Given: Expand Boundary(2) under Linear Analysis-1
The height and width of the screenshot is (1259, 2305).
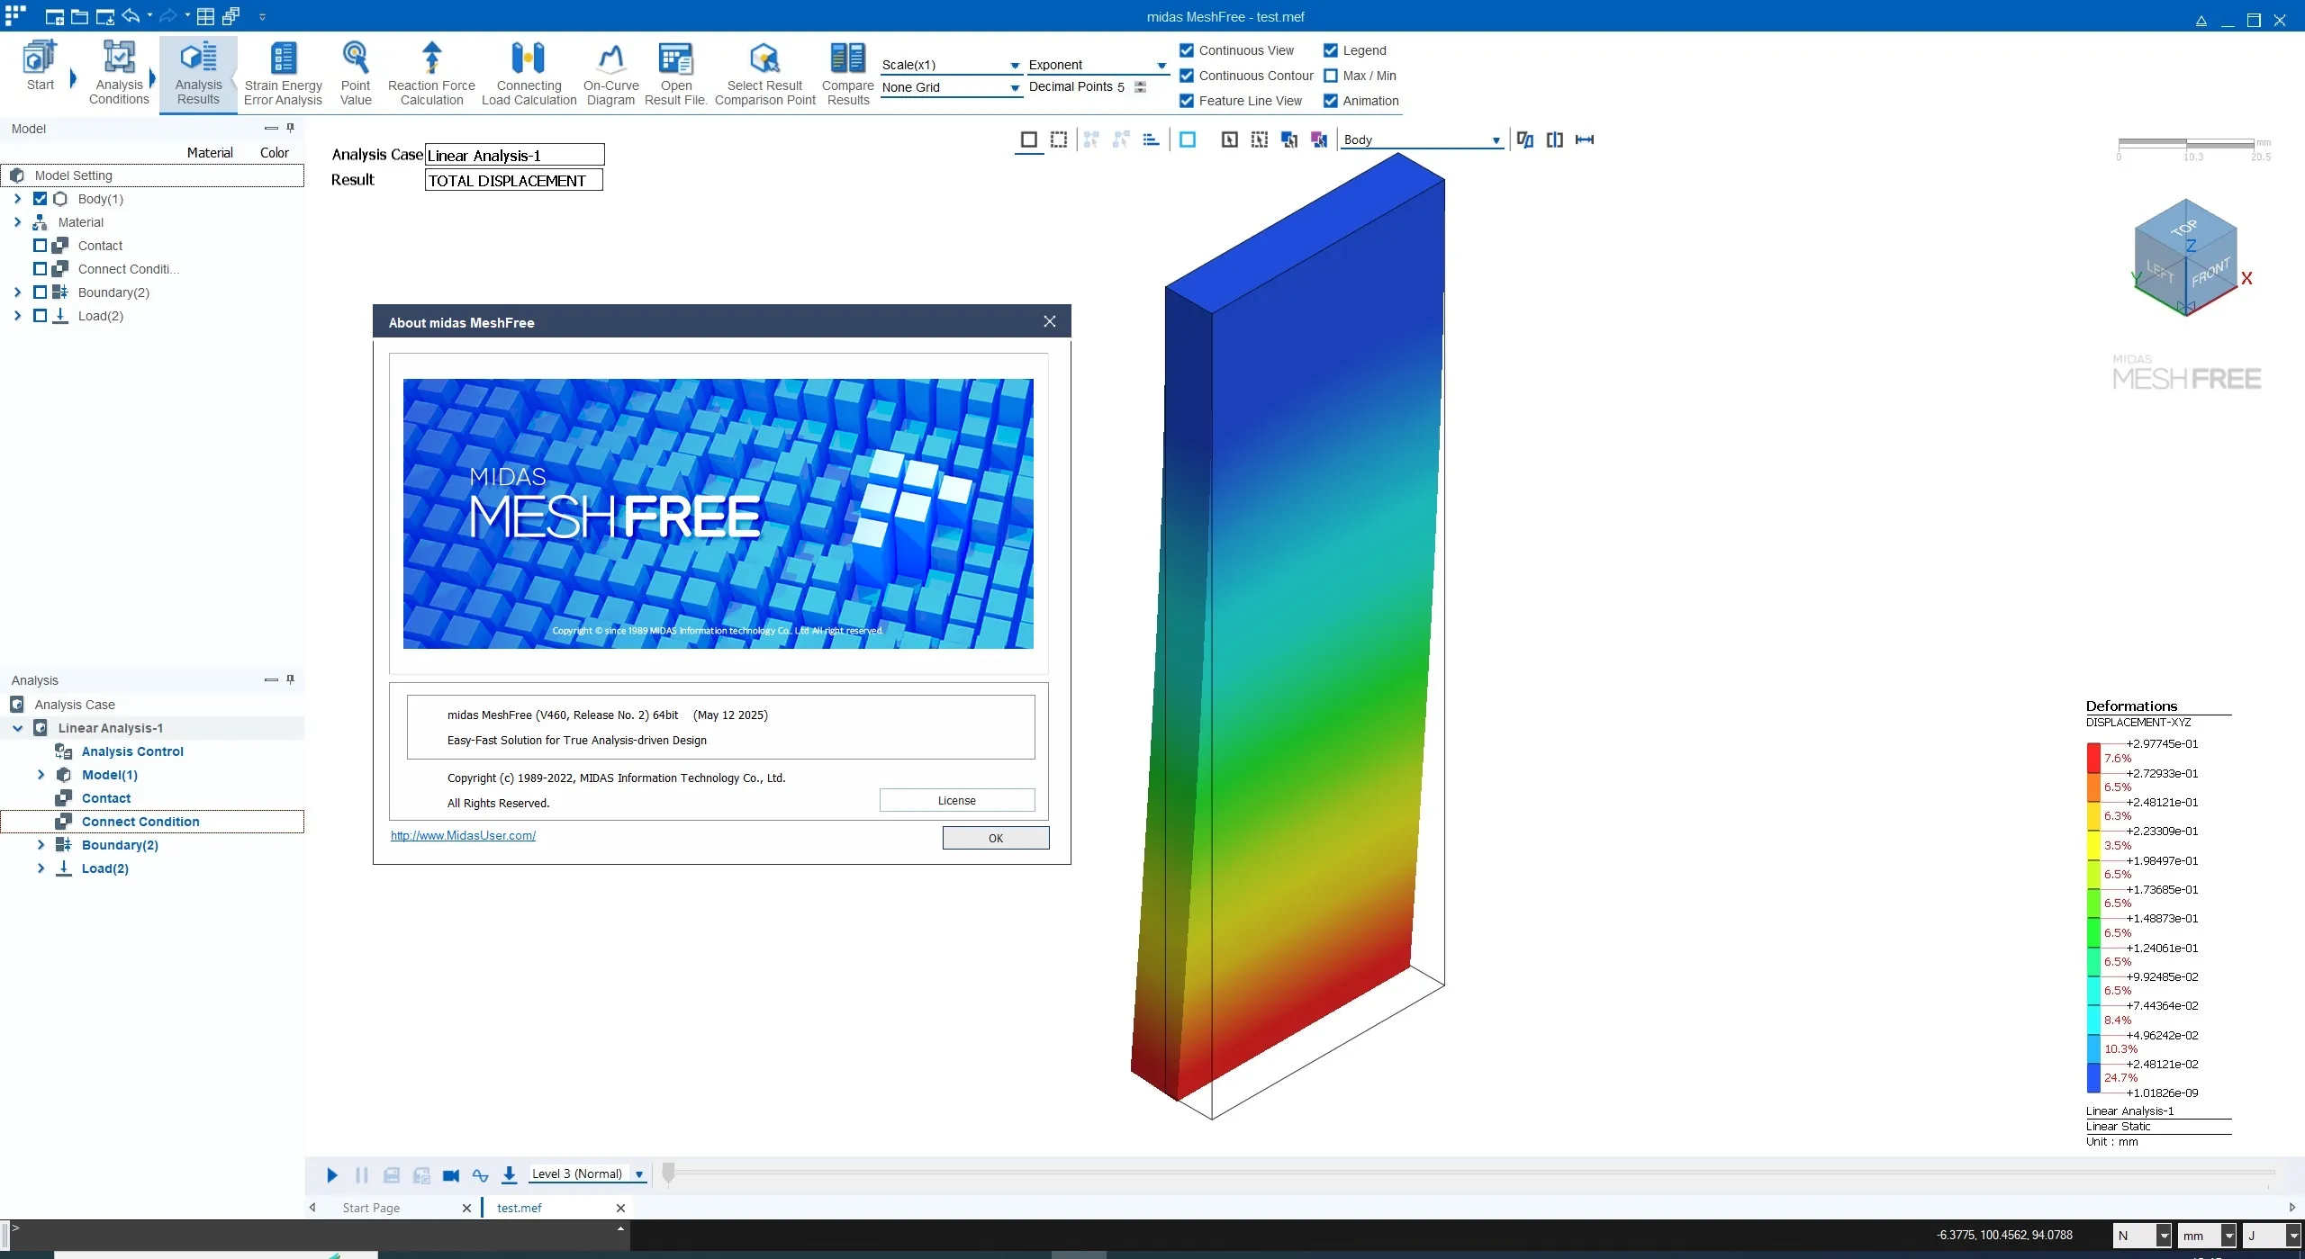Looking at the screenshot, I should coord(41,845).
